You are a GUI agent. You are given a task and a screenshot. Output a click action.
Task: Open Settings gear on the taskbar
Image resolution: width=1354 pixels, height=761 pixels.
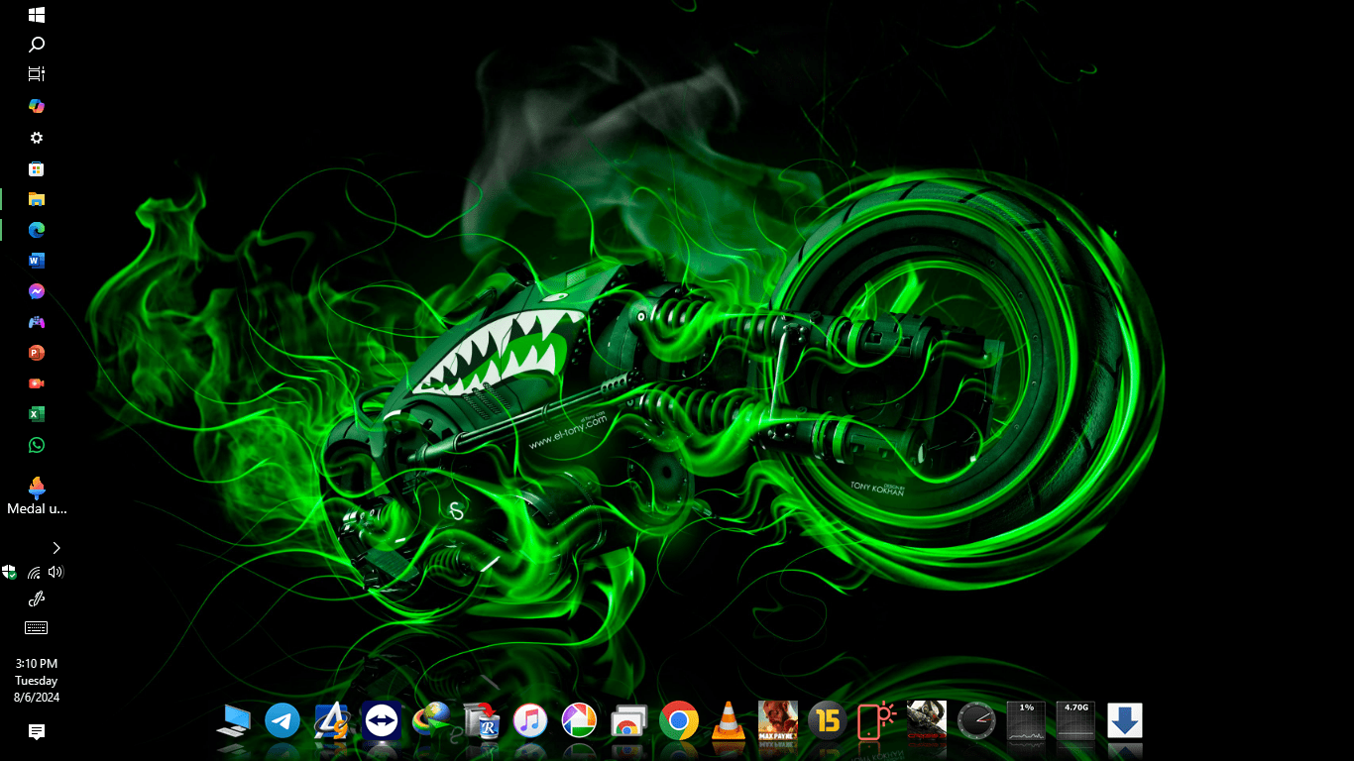click(x=37, y=138)
